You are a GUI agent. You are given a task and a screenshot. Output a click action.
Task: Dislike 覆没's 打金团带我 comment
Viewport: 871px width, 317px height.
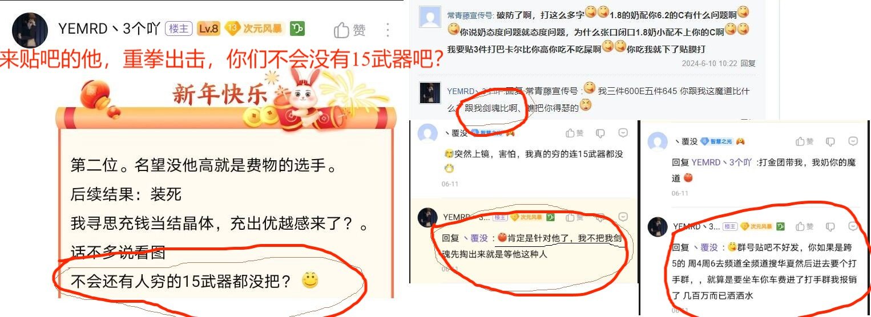tap(830, 141)
